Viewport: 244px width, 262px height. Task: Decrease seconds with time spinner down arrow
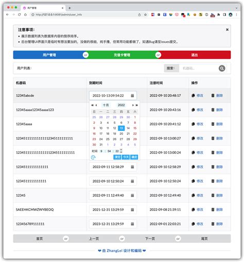[121, 152]
